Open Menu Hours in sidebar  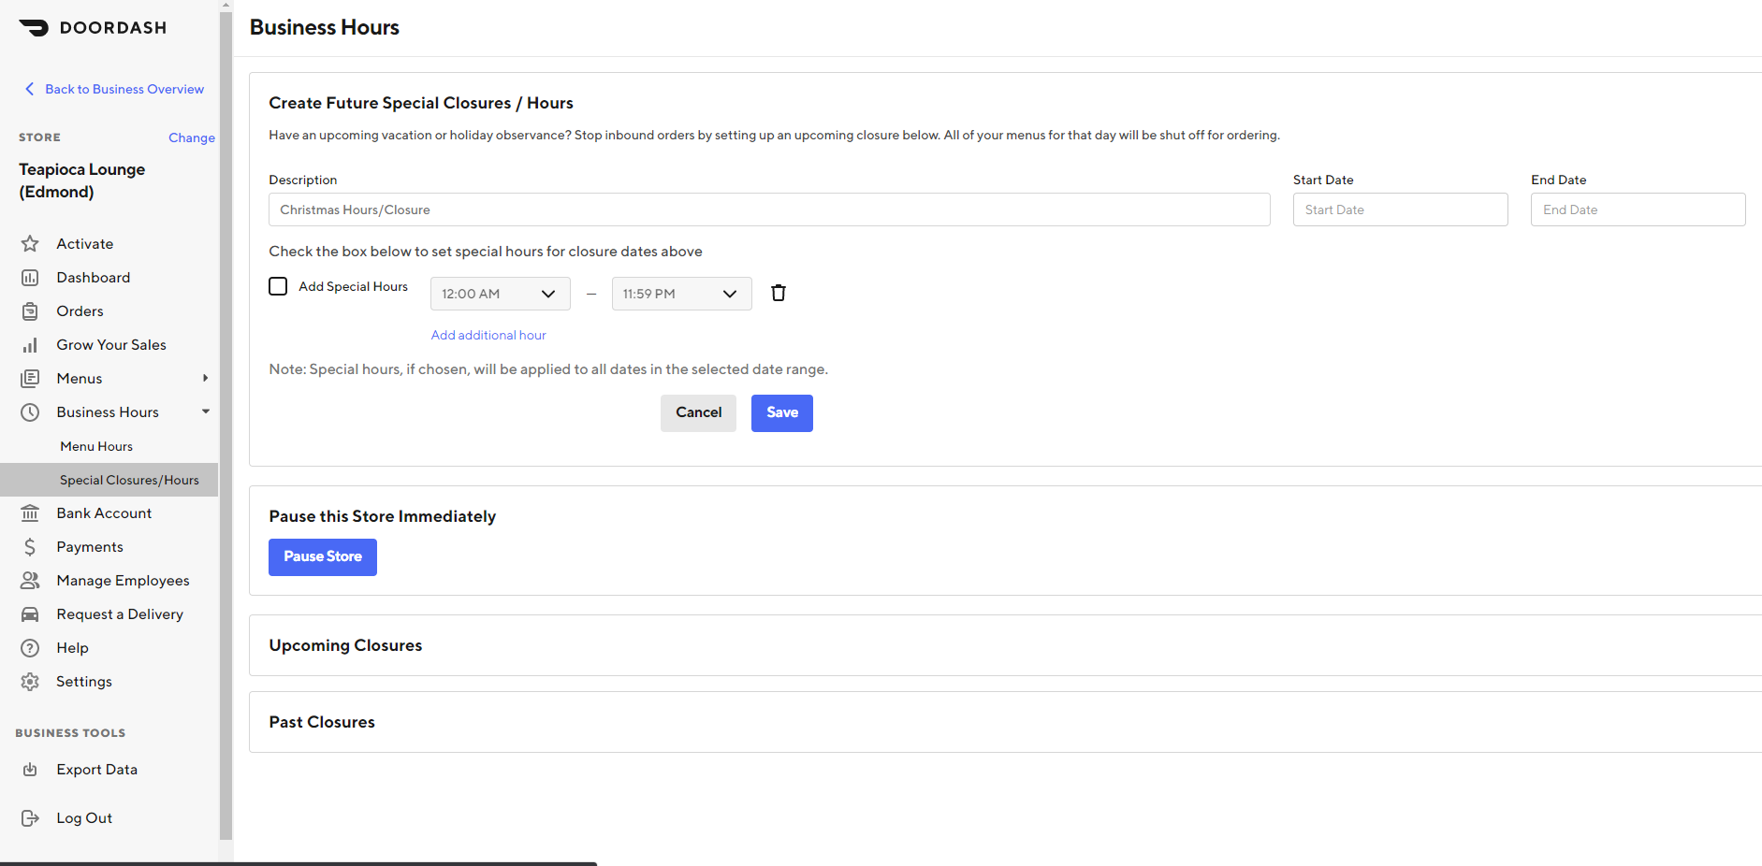96,446
